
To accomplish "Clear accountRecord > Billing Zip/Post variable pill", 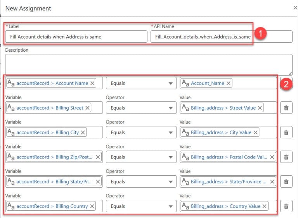I will 98,157.
